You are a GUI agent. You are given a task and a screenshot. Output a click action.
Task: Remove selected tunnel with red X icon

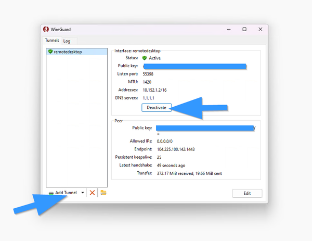click(92, 193)
